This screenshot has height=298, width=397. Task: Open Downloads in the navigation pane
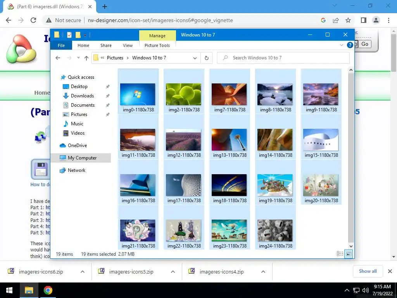coord(82,96)
